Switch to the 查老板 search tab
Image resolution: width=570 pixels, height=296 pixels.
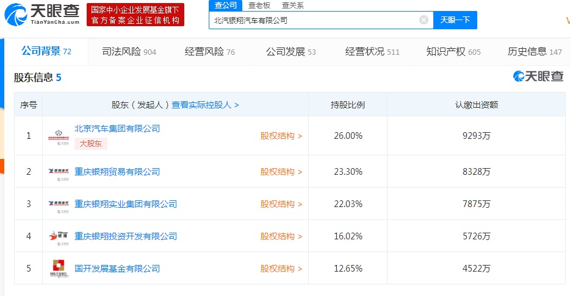(259, 5)
